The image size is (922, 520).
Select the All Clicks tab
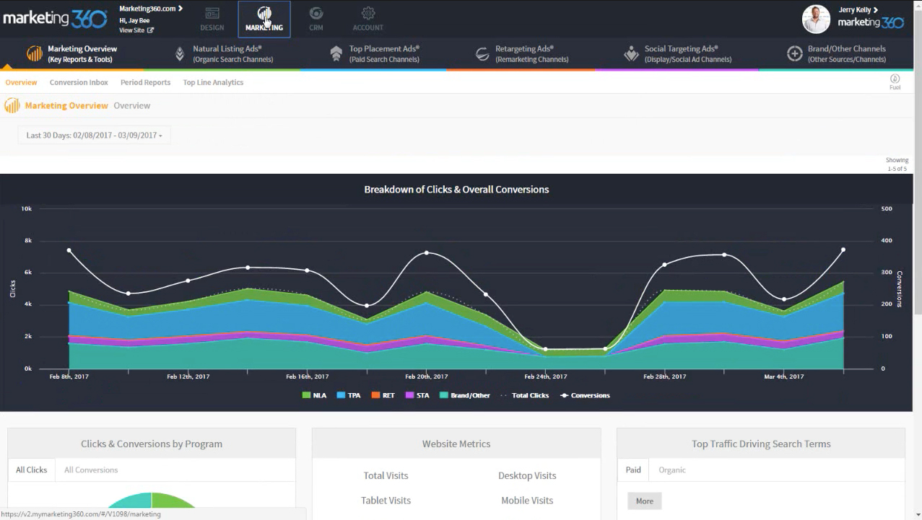[32, 470]
